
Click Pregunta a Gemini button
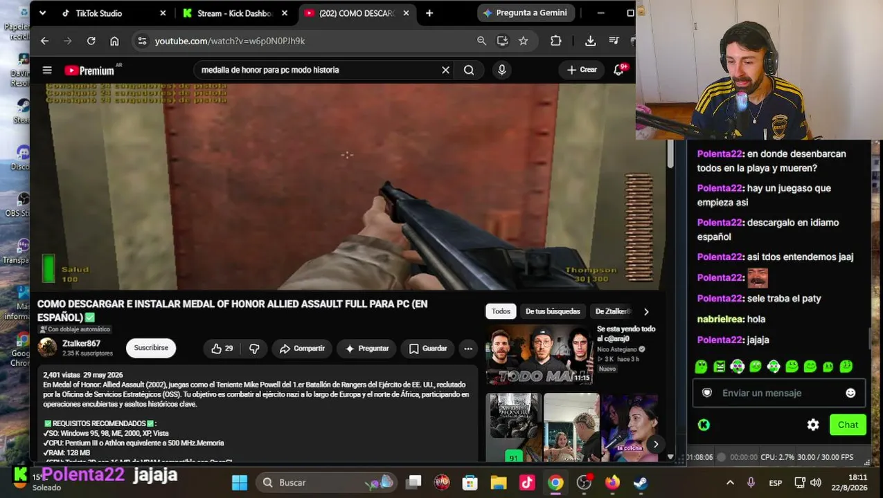point(526,13)
